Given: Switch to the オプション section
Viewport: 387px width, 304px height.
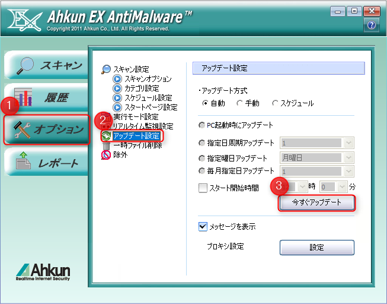Looking at the screenshot, I should pyautogui.click(x=46, y=129).
